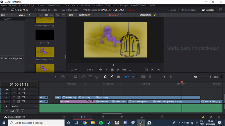The height and width of the screenshot is (126, 225).
Task: Toggle the Inspetor panel
Action: [x=208, y=10]
